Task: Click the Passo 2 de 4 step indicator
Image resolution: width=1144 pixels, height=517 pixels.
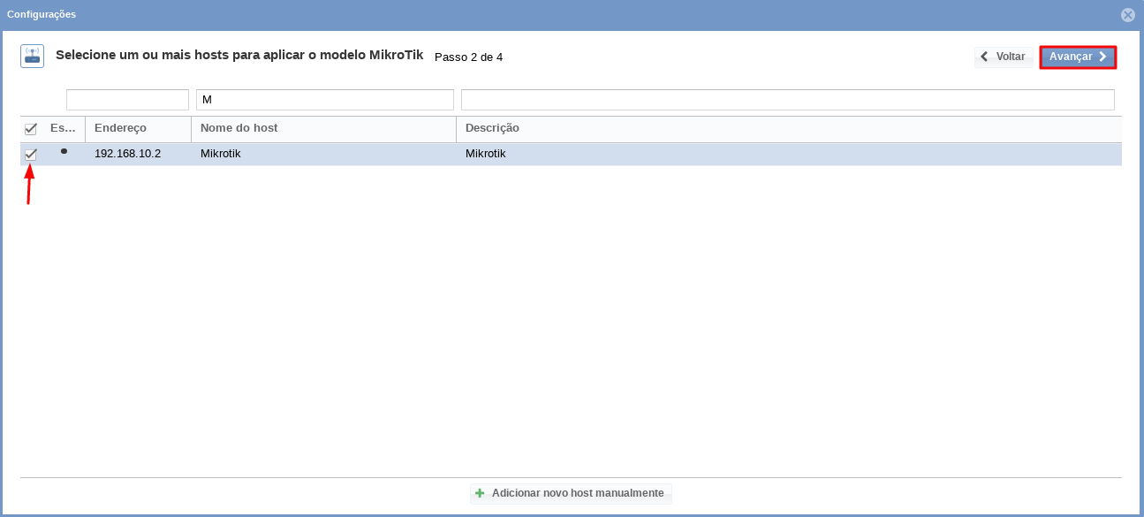Action: coord(468,57)
